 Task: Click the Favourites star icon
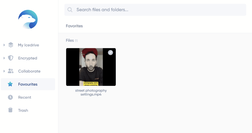pos(10,84)
